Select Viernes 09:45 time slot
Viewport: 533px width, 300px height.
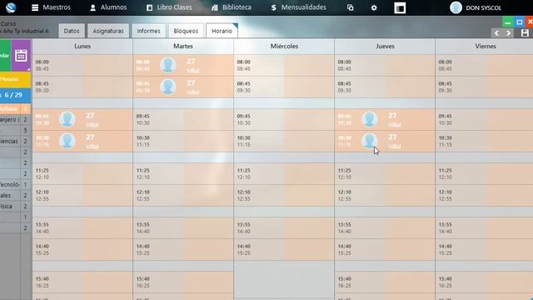[485, 119]
